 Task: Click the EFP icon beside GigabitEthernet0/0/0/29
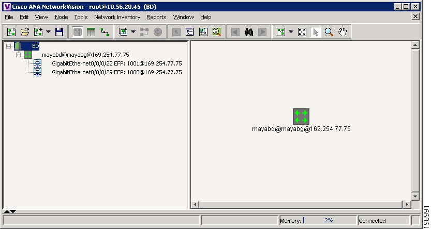pos(37,72)
